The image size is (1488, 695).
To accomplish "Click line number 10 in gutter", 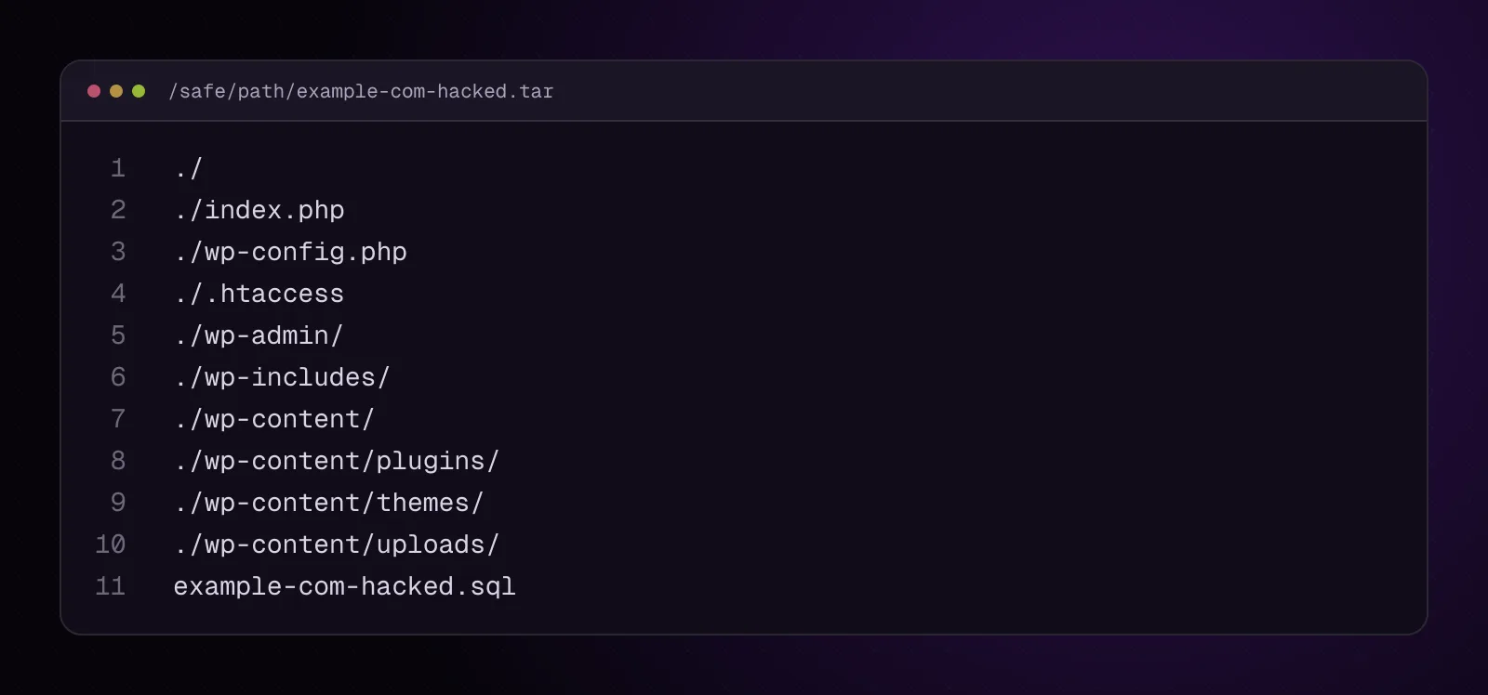I will (x=111, y=544).
